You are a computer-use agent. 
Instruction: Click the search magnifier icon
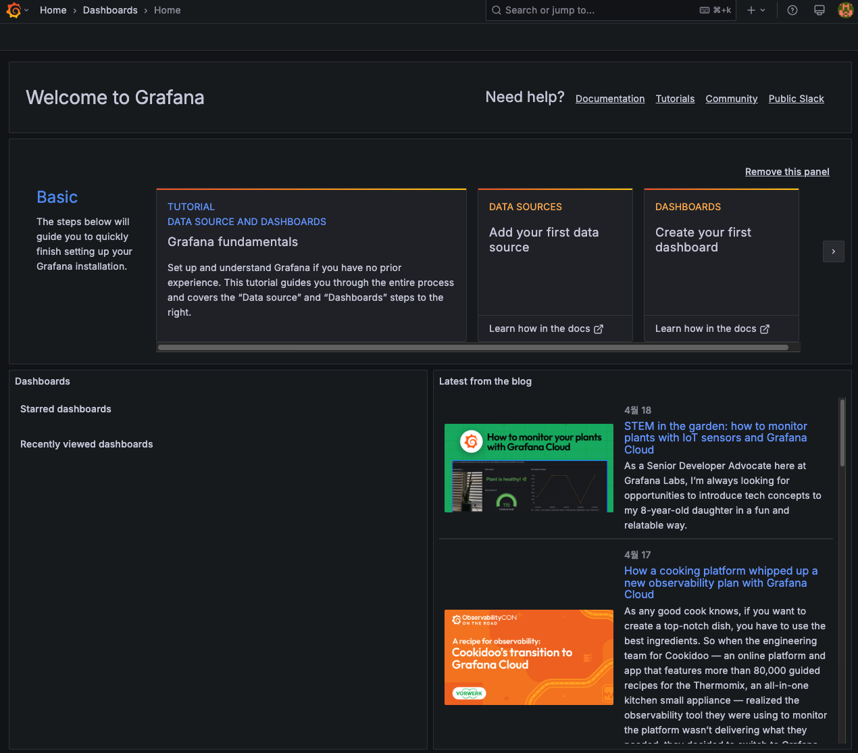(497, 10)
